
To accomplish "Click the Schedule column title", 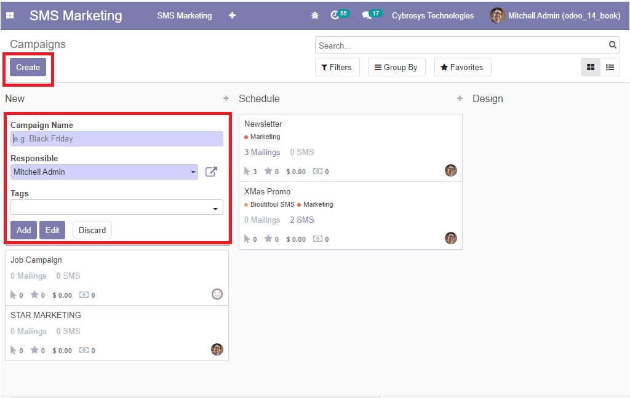I will click(259, 99).
